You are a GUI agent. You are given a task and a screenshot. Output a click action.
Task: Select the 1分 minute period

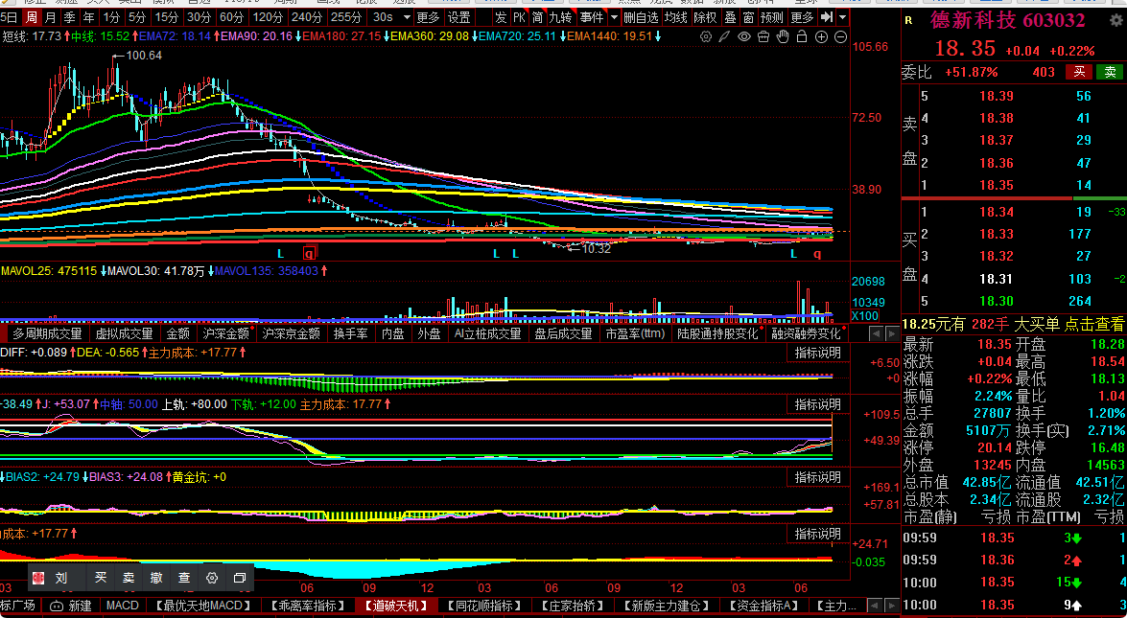111,16
